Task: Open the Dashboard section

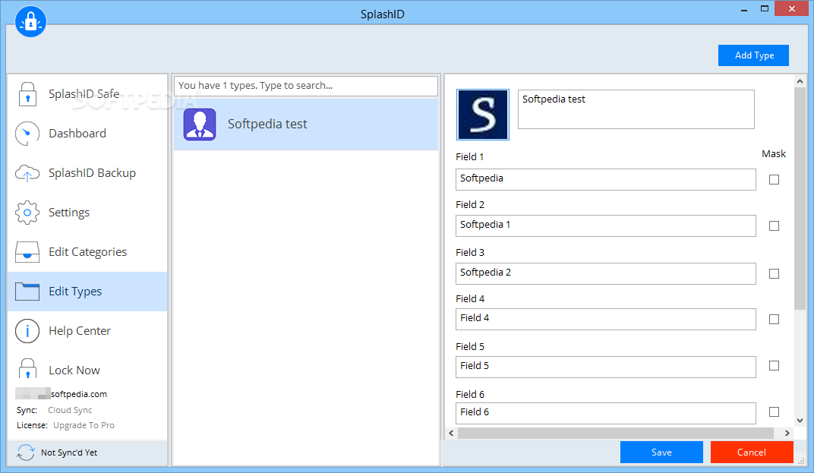Action: pyautogui.click(x=77, y=134)
